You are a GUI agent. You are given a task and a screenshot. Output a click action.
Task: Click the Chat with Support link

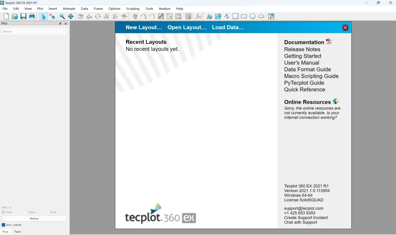click(301, 223)
